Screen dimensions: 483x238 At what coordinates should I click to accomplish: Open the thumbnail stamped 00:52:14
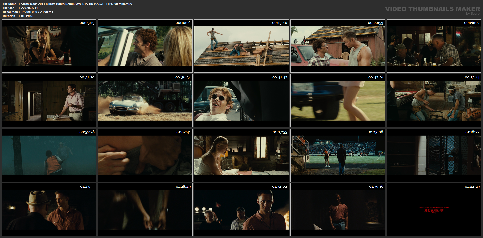point(434,101)
